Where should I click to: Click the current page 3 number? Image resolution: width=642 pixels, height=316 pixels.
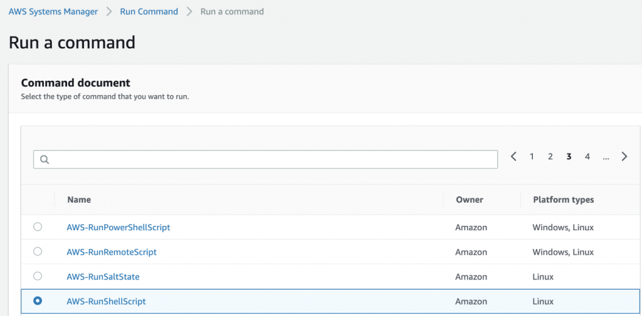click(569, 156)
